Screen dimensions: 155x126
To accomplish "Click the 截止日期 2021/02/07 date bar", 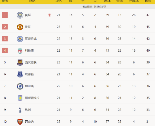I will click(x=77, y=7).
